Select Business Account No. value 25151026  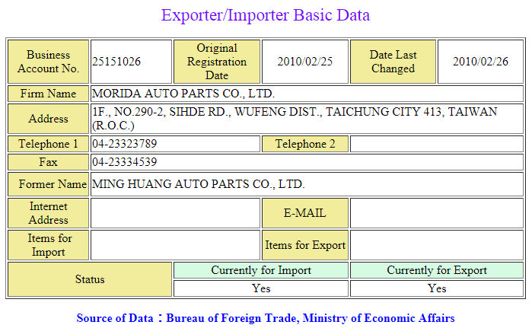pos(116,62)
